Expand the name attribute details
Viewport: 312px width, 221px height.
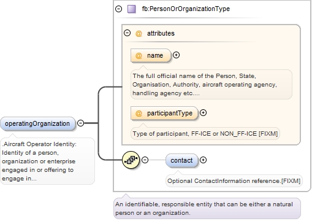pos(176,55)
